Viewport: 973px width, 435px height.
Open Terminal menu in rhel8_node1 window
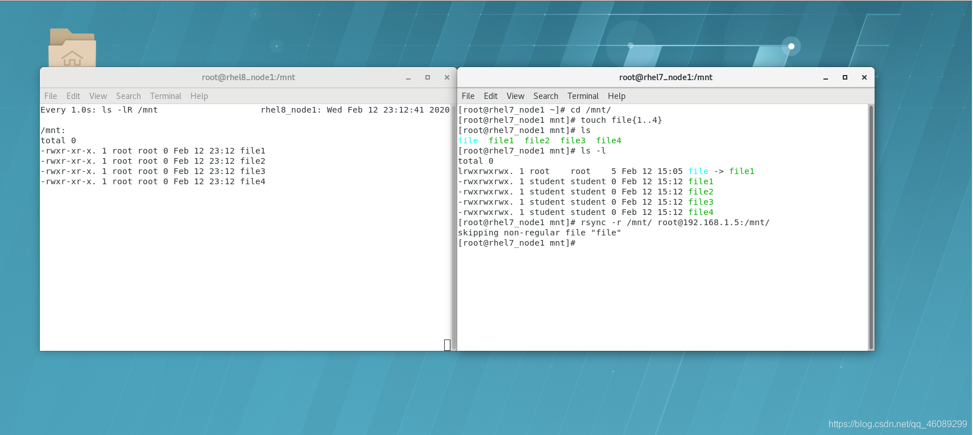pyautogui.click(x=165, y=96)
